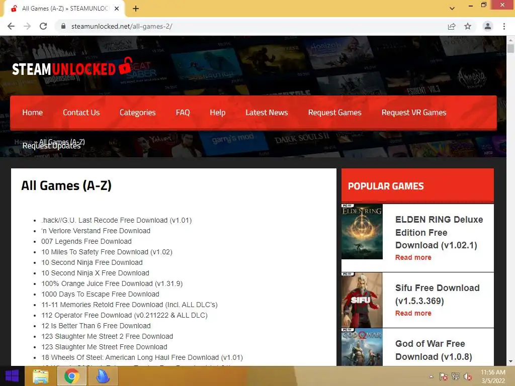Click the Request Updates link
The image size is (515, 386).
point(52,146)
